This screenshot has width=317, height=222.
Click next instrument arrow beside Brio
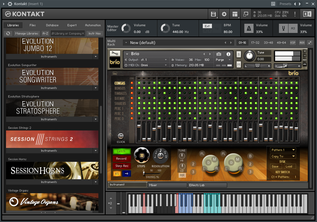(210, 54)
